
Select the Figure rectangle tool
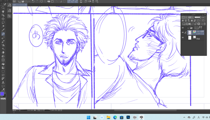[x=3, y=72]
